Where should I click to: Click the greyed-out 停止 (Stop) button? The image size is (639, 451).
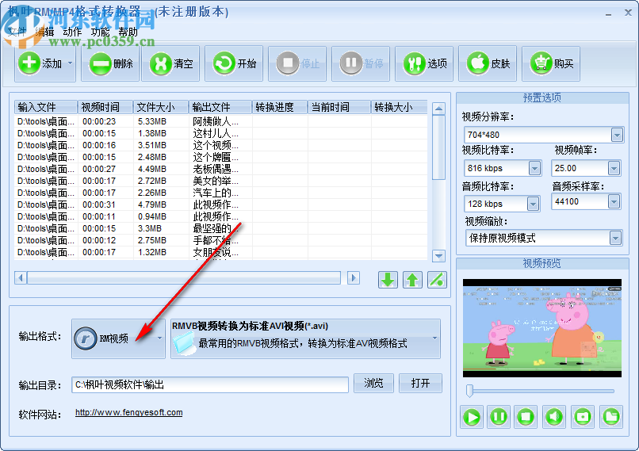pos(297,63)
